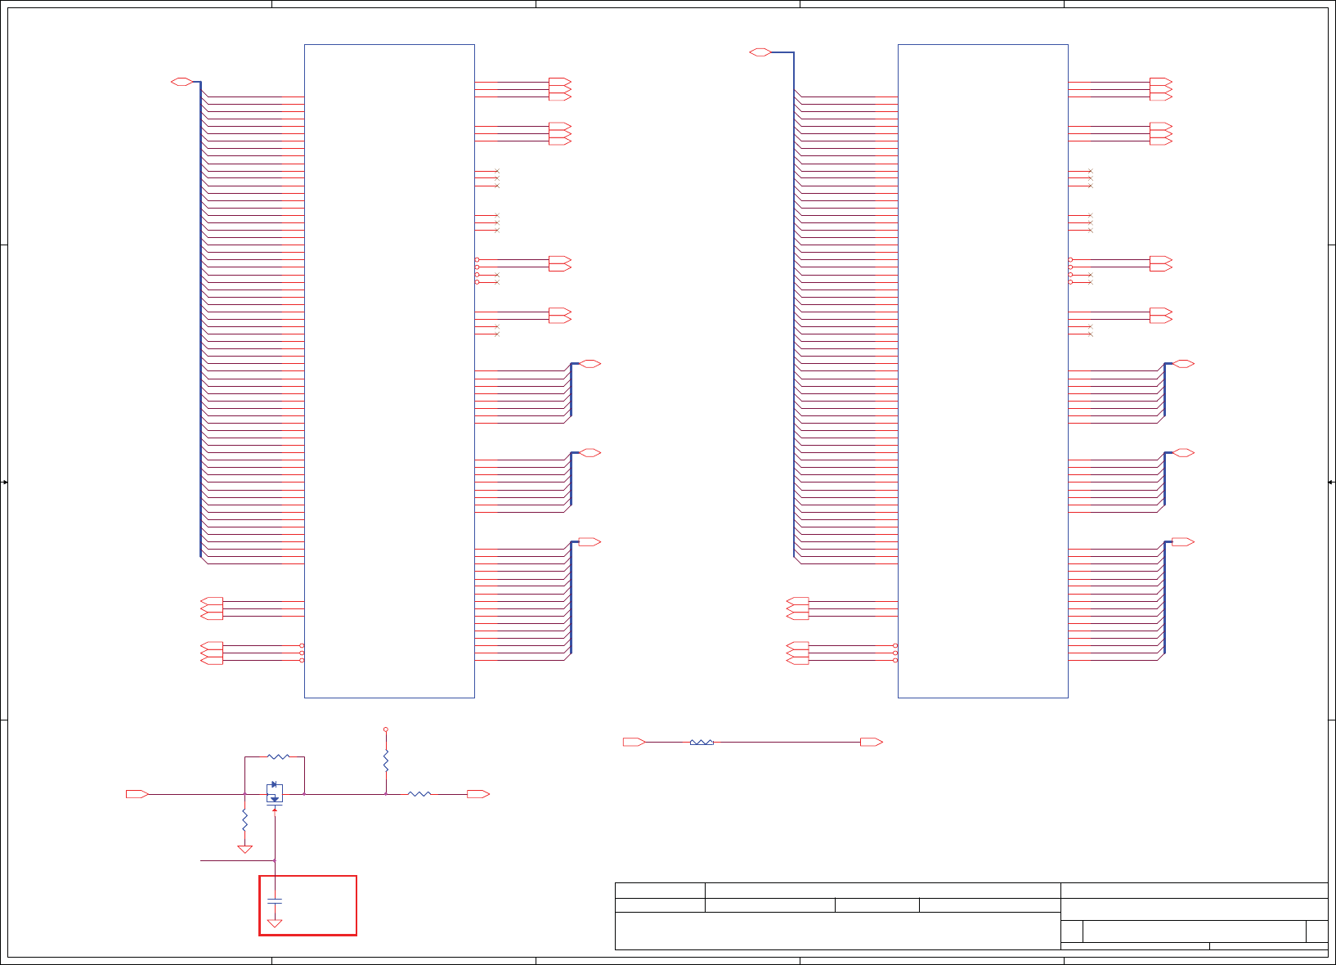The width and height of the screenshot is (1336, 965).
Task: Click the lowest output bus port of the left IC
Action: click(590, 541)
